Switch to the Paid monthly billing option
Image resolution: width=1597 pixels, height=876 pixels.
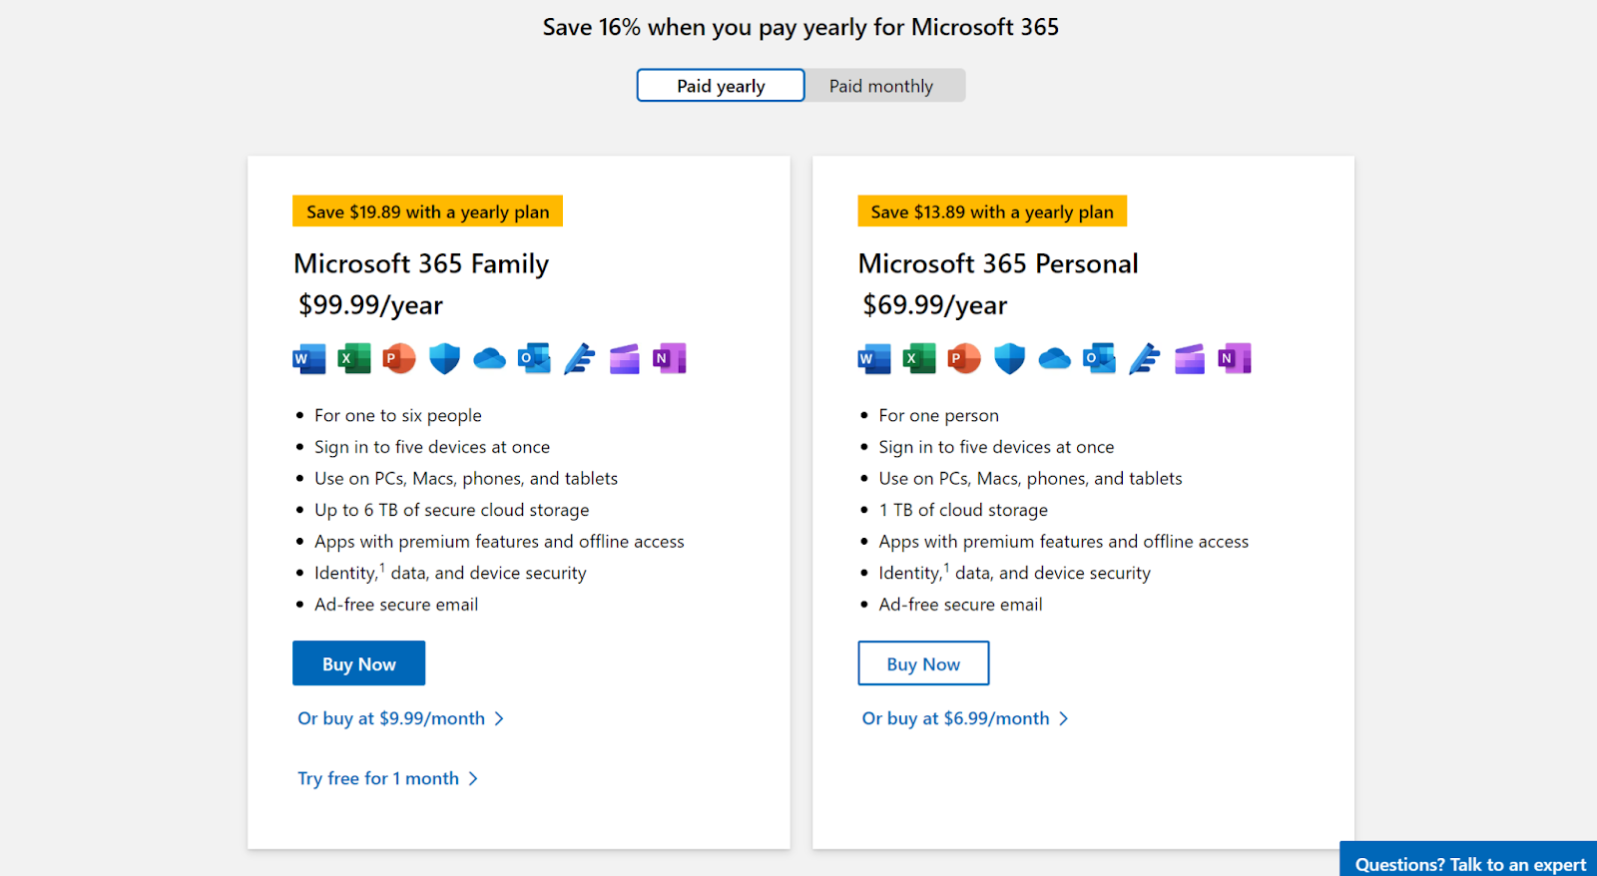[x=881, y=86]
